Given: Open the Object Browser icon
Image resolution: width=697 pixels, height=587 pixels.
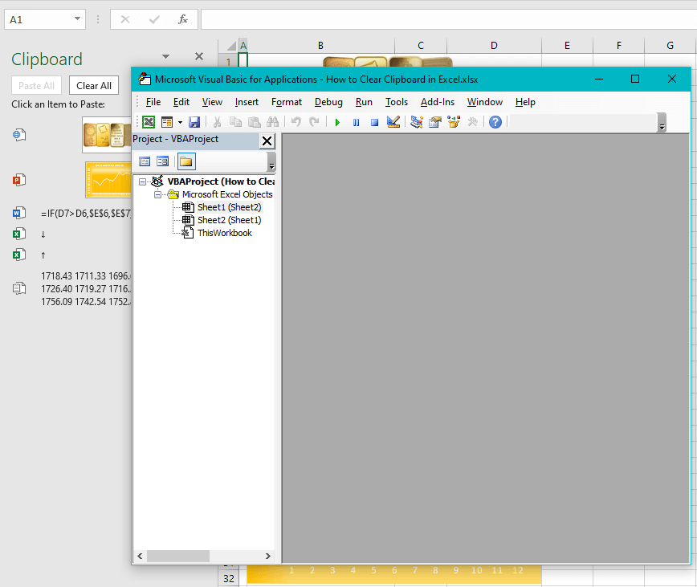Looking at the screenshot, I should (454, 122).
